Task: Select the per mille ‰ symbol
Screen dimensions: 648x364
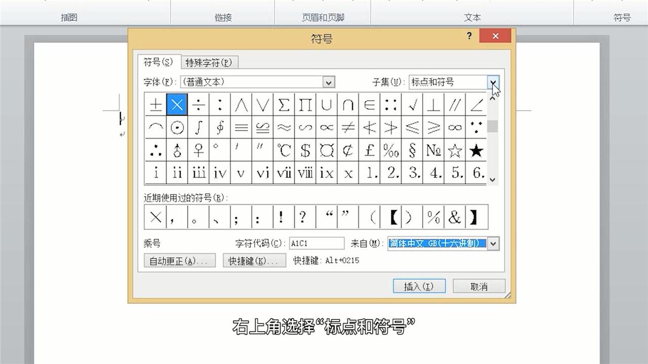Action: pos(391,150)
